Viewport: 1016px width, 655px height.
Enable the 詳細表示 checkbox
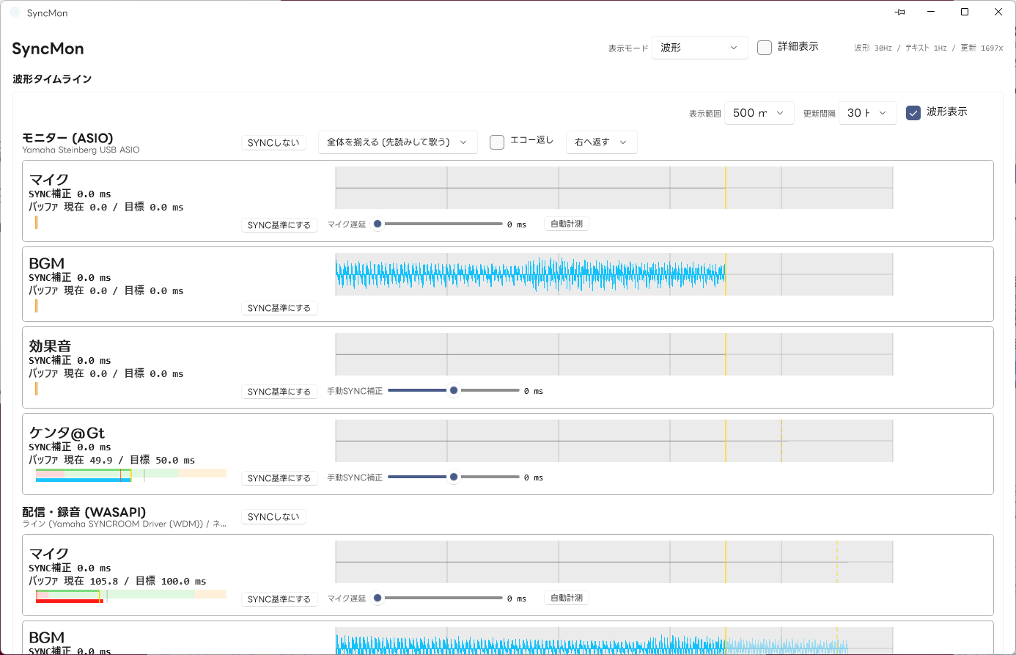point(765,48)
